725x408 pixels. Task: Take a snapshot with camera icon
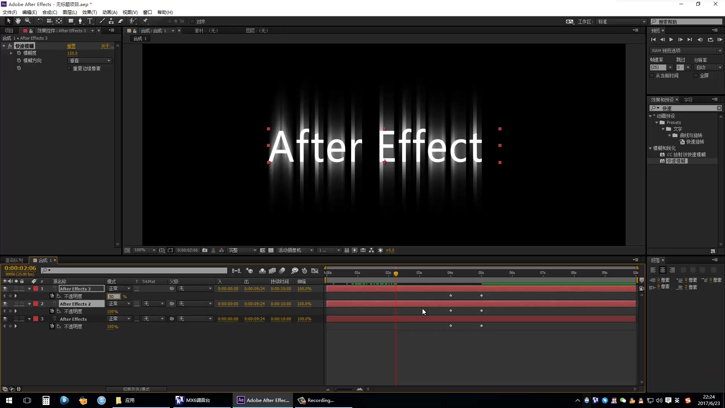205,250
